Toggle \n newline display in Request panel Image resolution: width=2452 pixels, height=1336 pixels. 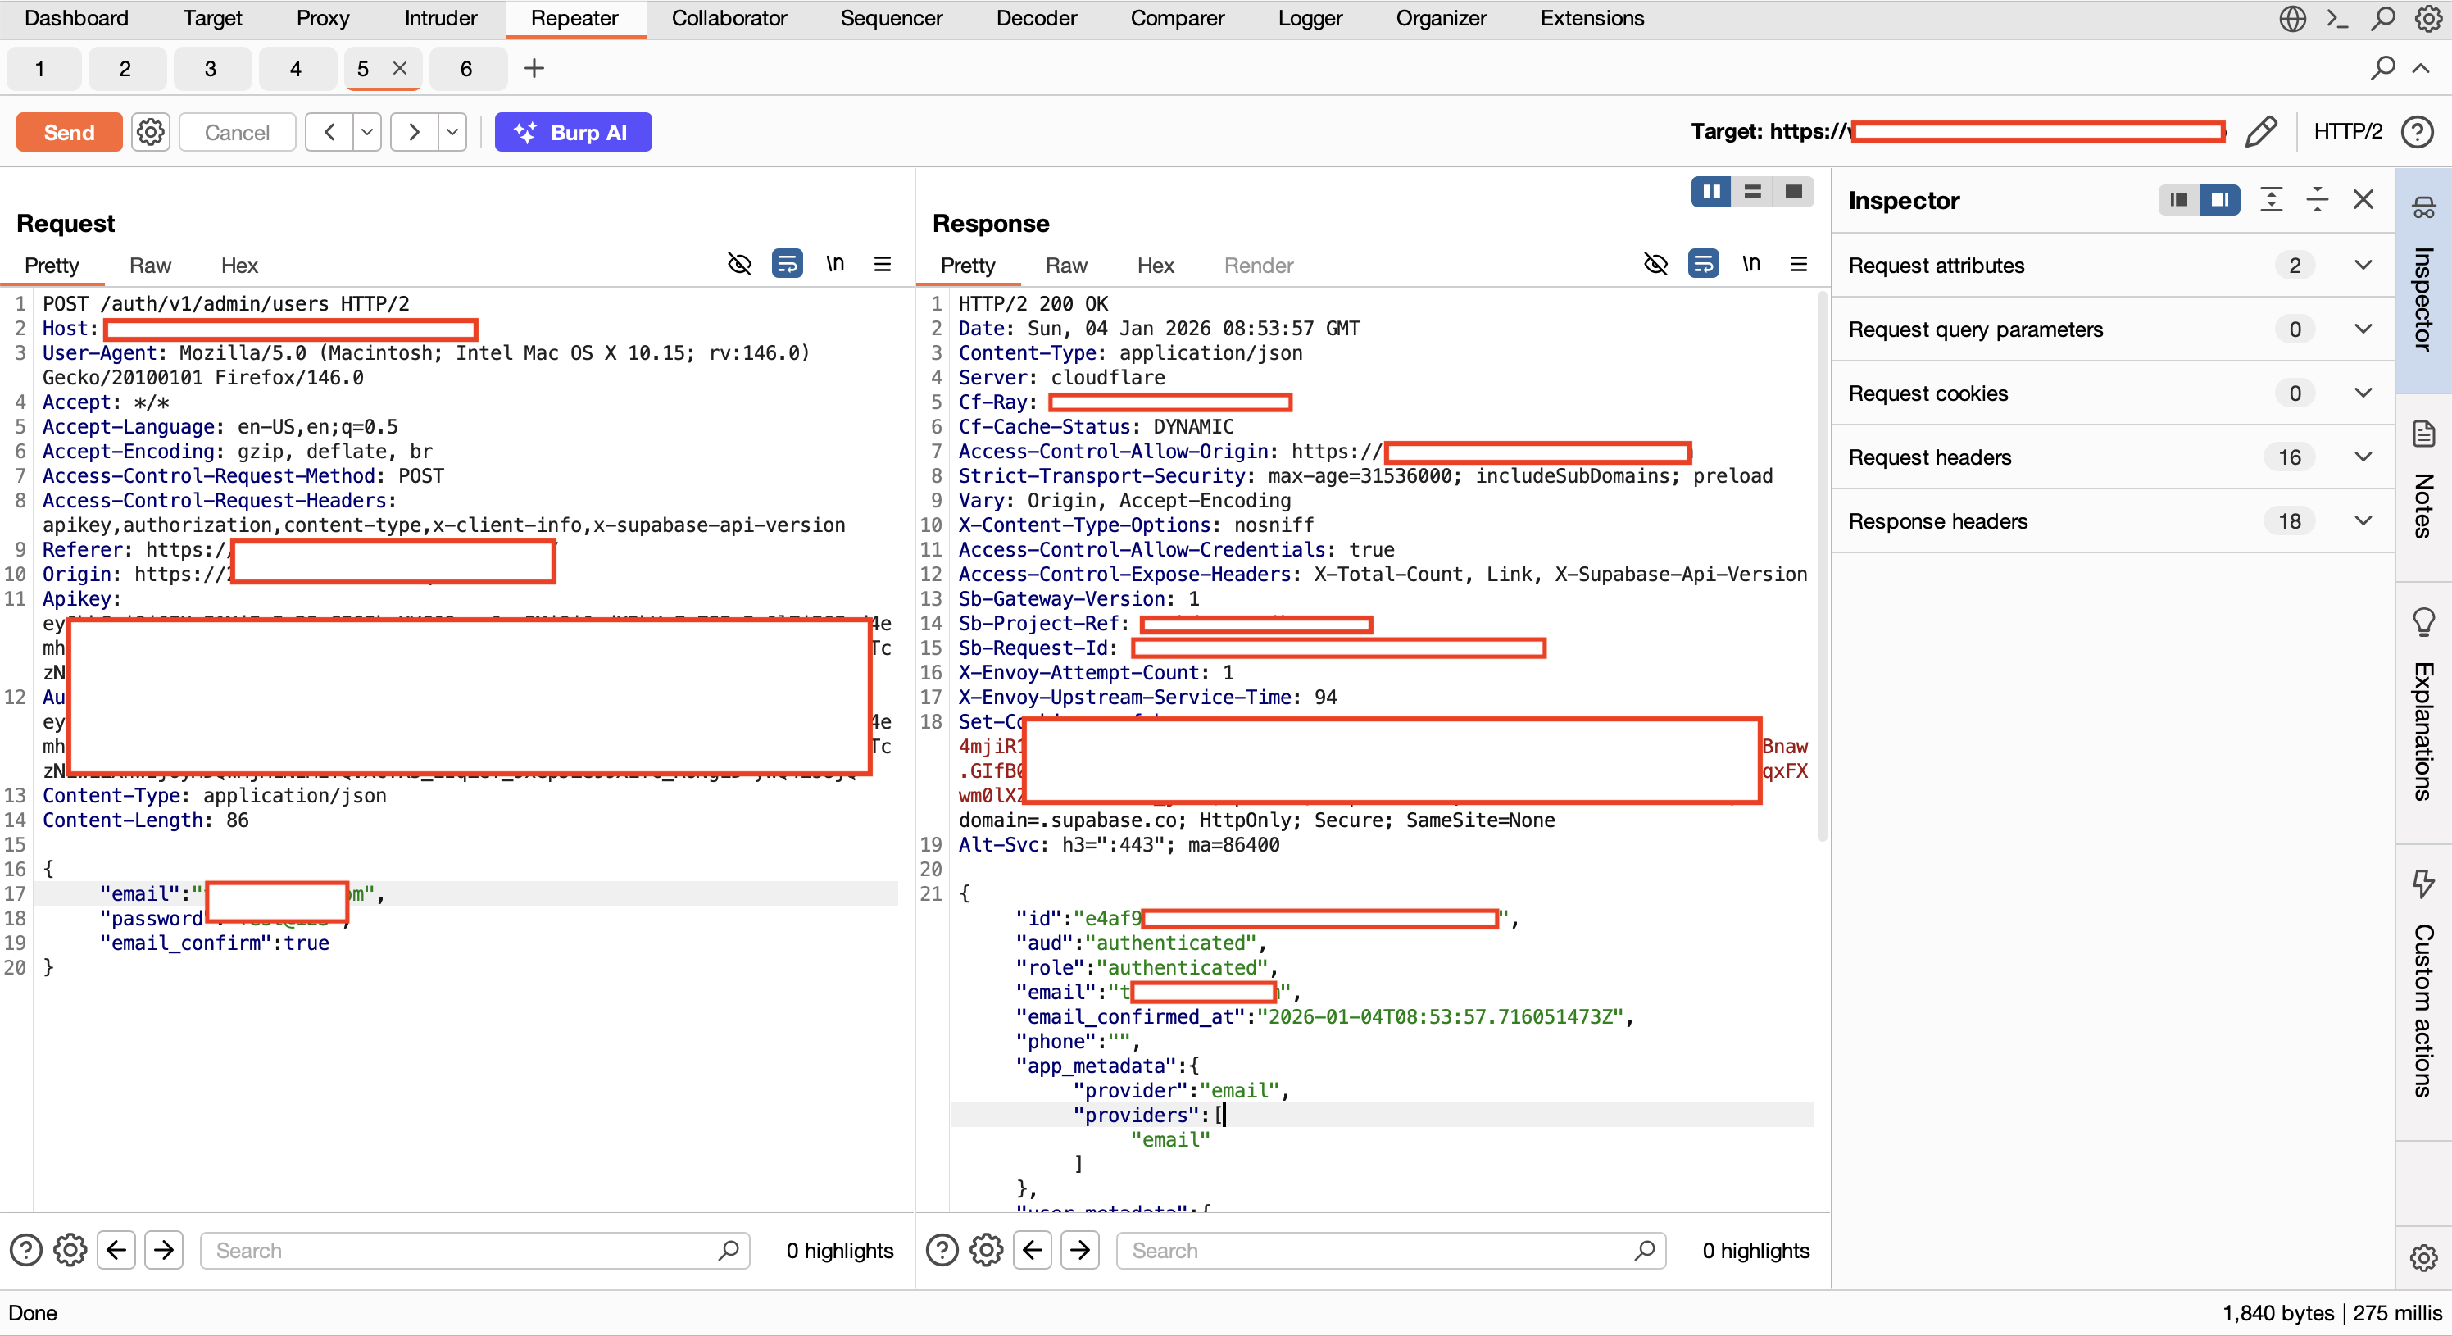[x=835, y=264]
